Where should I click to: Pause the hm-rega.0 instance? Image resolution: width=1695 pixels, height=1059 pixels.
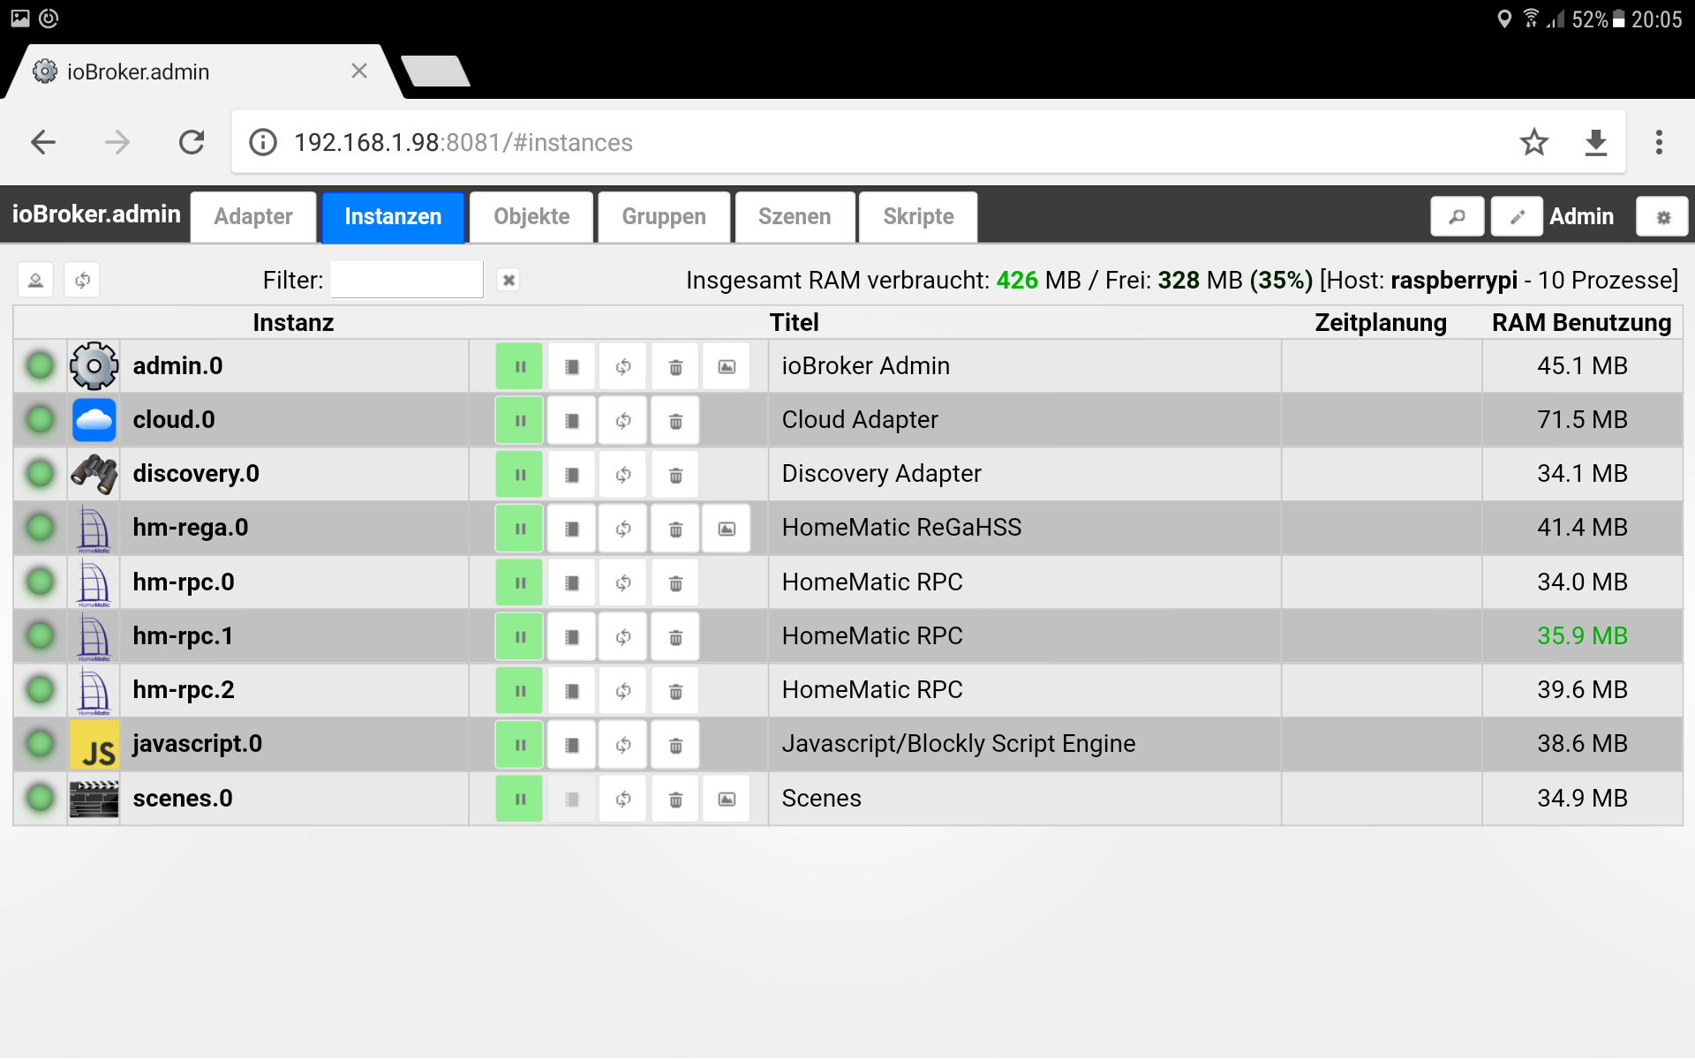(519, 529)
